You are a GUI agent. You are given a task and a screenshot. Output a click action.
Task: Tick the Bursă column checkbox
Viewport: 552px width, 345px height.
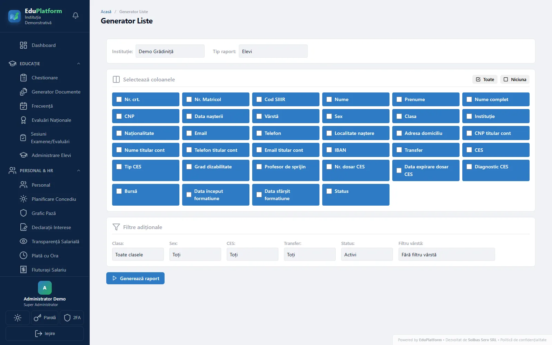(119, 191)
